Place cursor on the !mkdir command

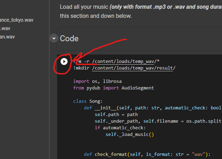[82, 68]
